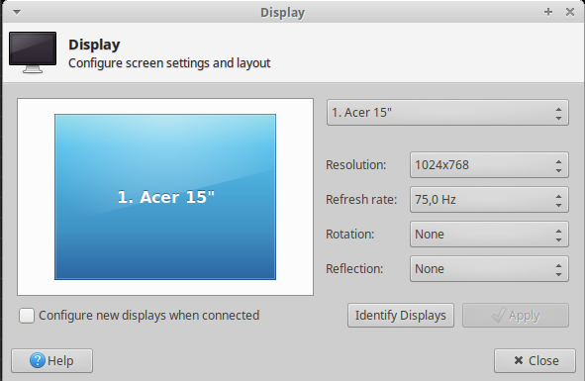The image size is (585, 381).
Task: Open the window menu arrow in the title bar
Action: [17, 12]
